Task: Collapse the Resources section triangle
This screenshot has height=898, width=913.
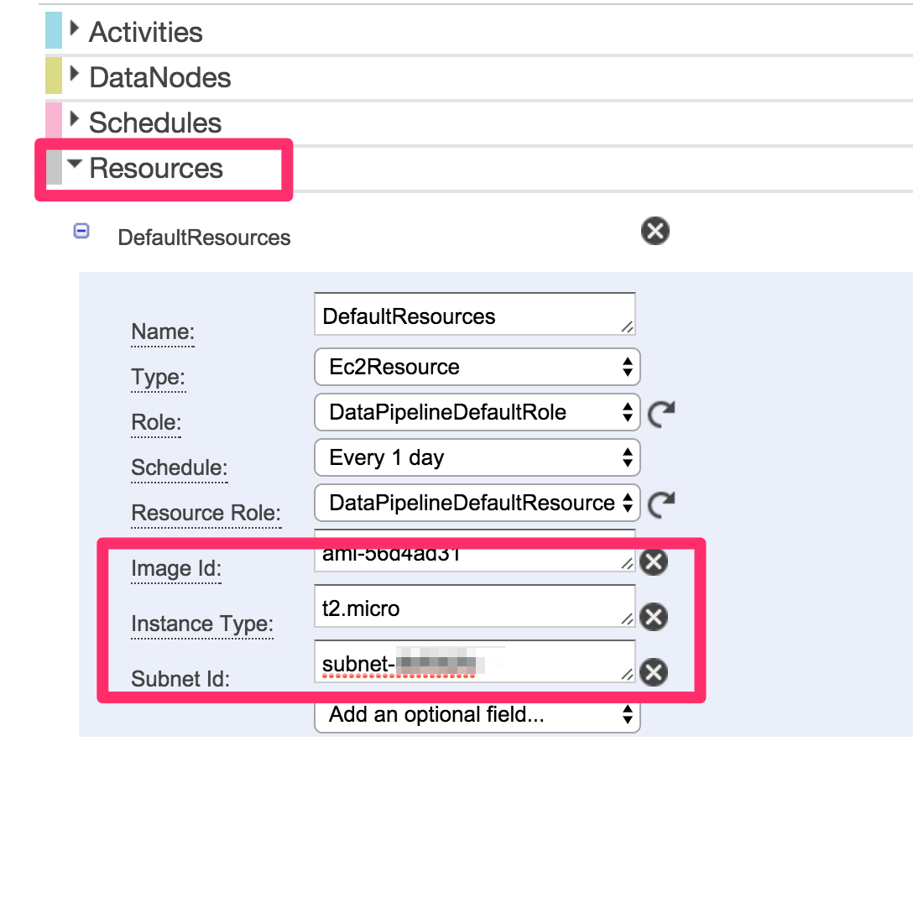Action: coord(74,164)
